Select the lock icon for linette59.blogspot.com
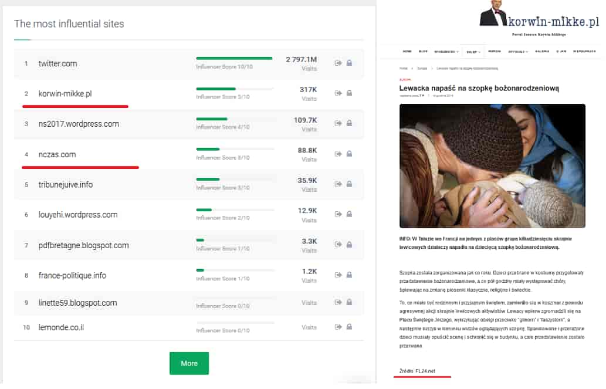Viewport: 606px width, 389px height. [x=349, y=302]
